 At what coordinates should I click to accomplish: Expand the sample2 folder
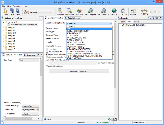point(3,36)
